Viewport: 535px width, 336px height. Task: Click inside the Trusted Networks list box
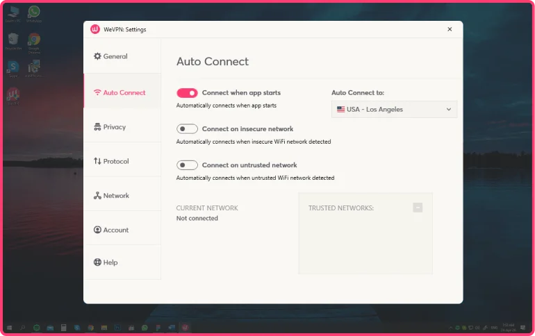pos(365,233)
